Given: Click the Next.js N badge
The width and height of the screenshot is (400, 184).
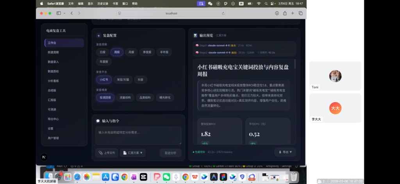Looking at the screenshot, I should tap(44, 157).
